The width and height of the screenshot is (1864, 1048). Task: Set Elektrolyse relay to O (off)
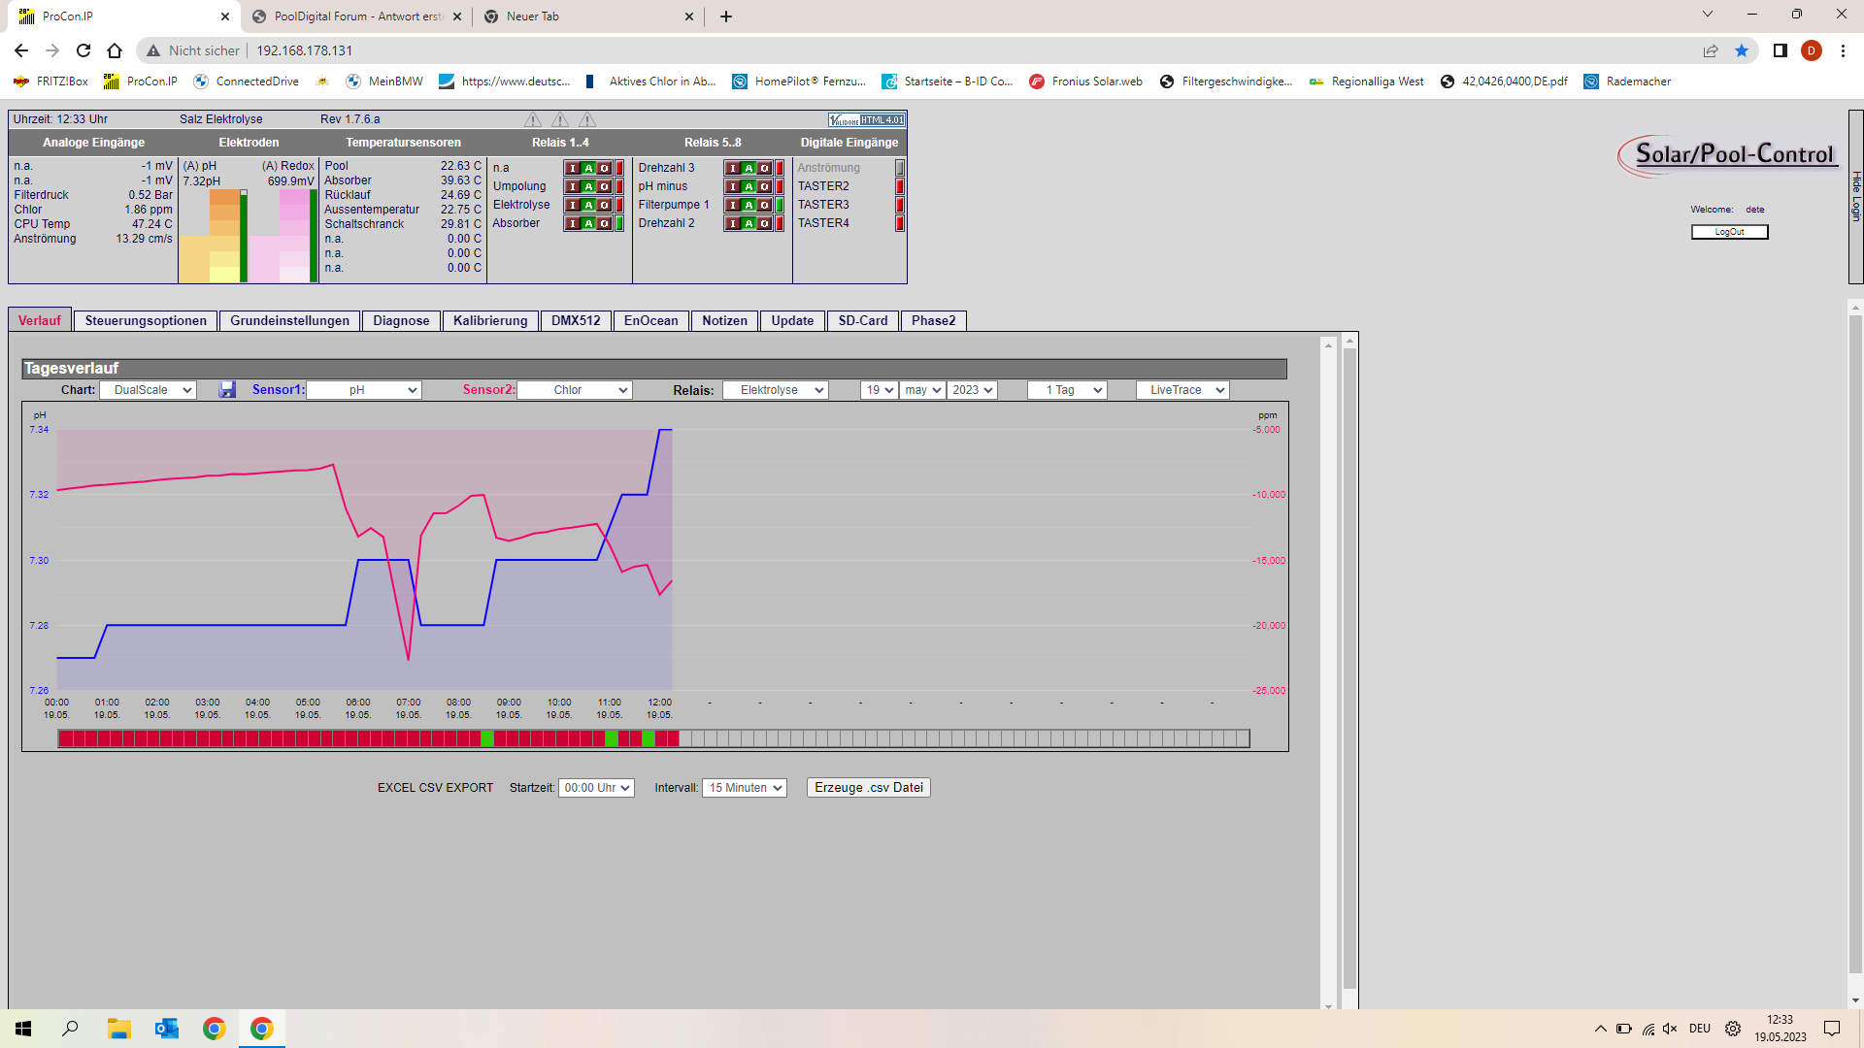coord(604,205)
